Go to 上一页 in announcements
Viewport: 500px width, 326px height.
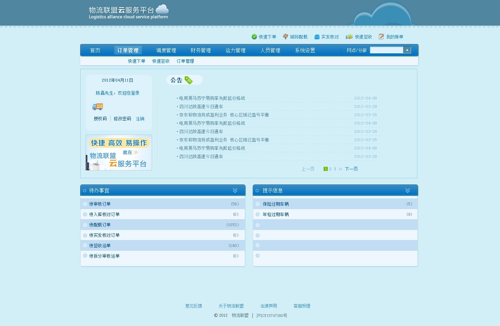tap(308, 169)
